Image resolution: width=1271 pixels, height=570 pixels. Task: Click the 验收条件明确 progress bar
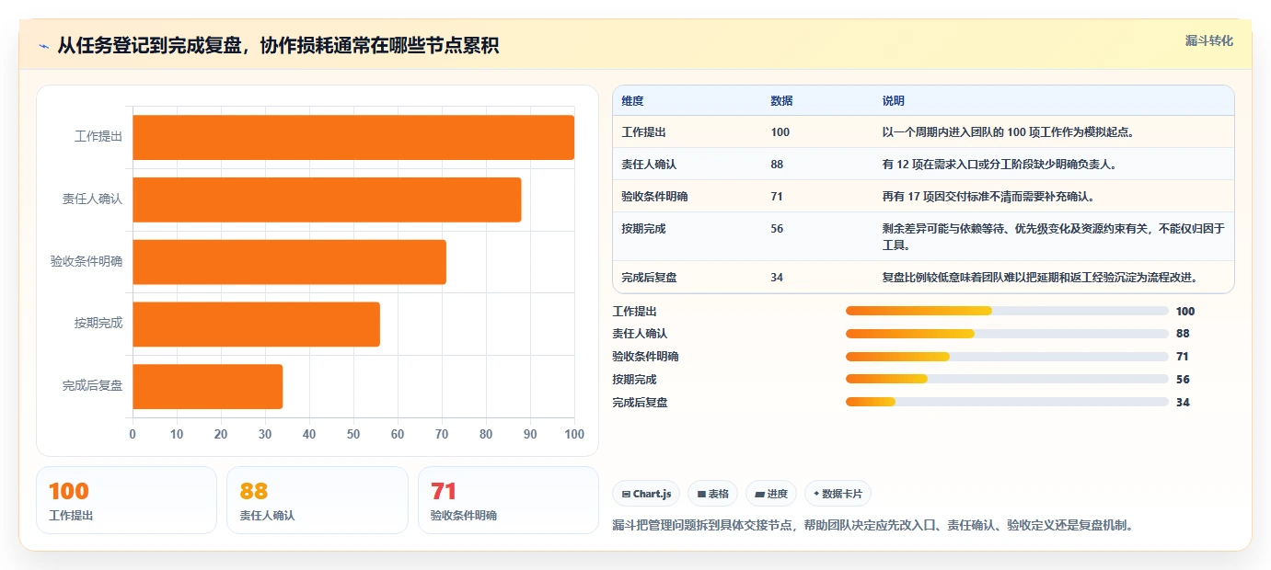point(1007,356)
